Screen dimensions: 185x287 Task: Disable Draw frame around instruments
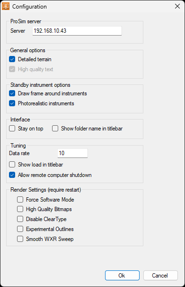point(12,93)
